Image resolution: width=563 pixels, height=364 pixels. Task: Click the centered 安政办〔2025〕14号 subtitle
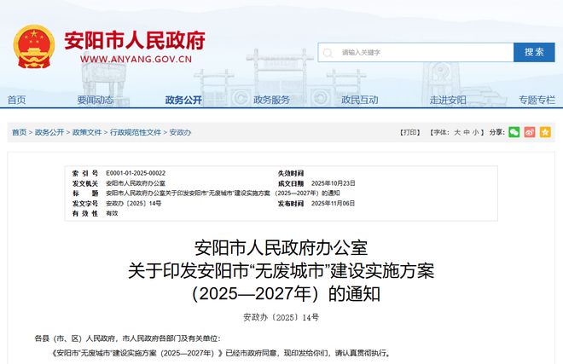coord(281,317)
